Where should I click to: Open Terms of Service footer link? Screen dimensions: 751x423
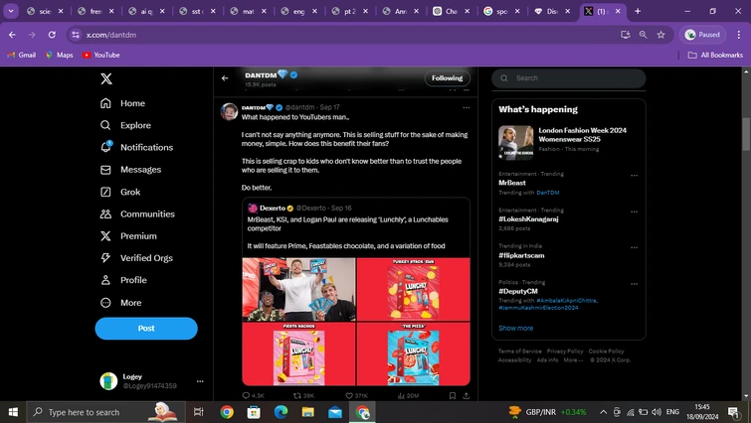(x=519, y=352)
